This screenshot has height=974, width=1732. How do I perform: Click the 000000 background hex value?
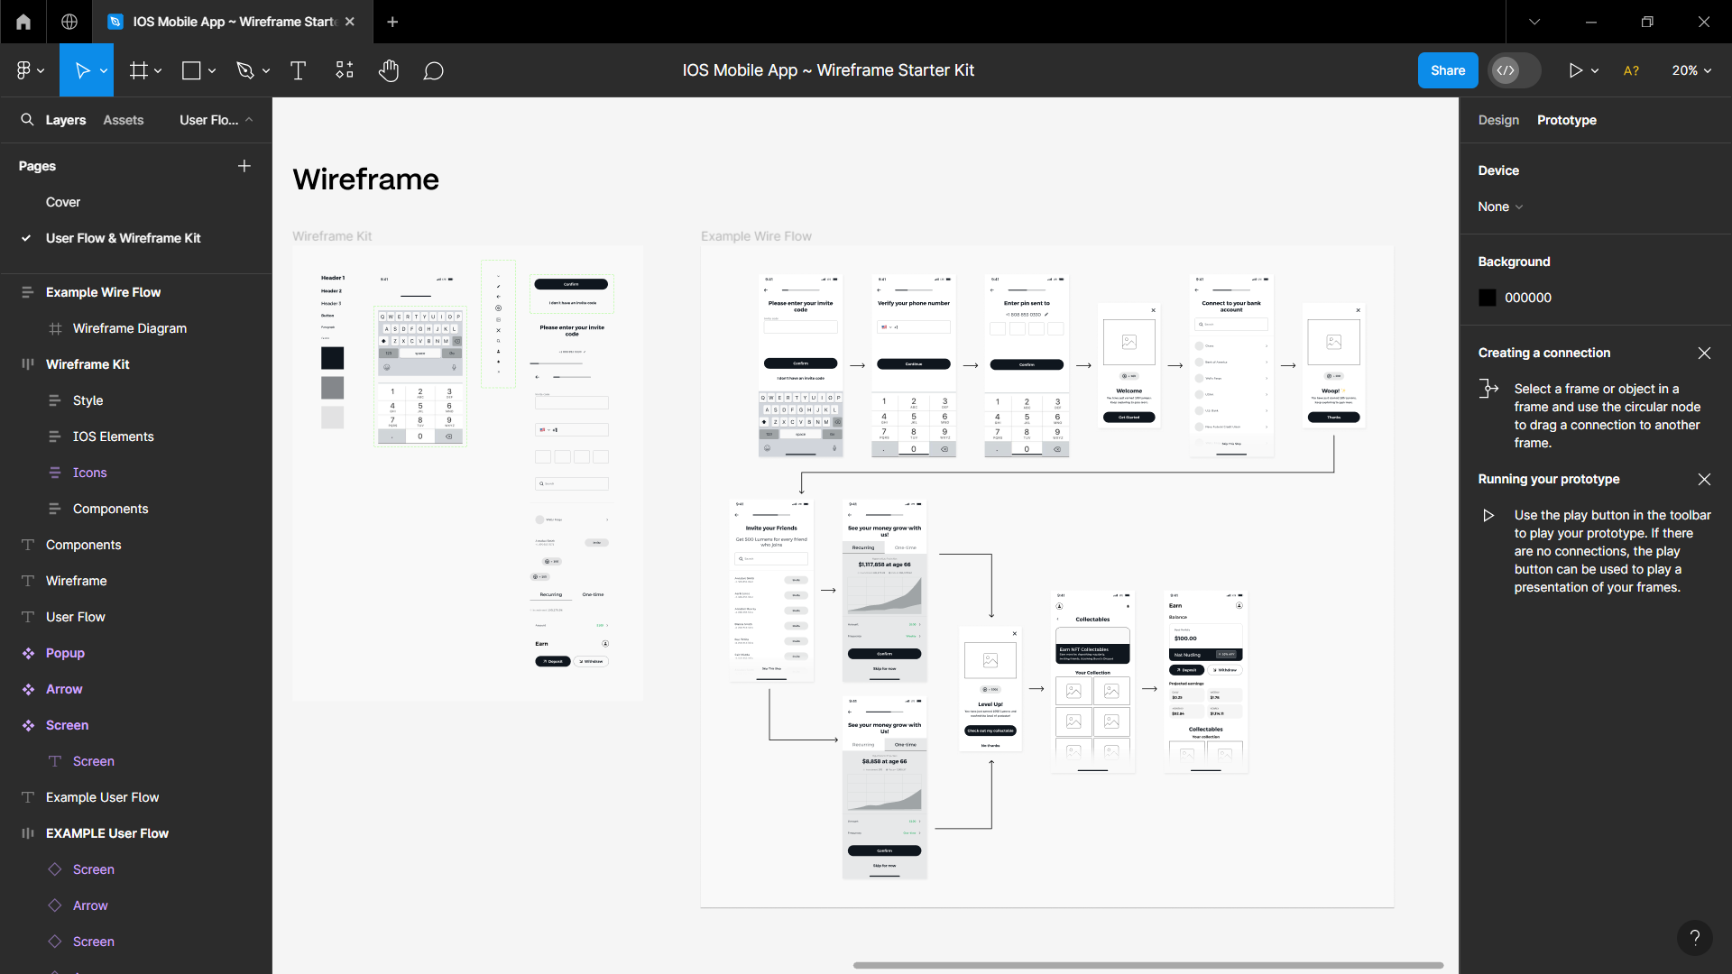(x=1528, y=298)
